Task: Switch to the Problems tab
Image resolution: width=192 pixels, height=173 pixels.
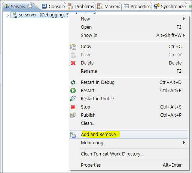Action: (x=81, y=6)
